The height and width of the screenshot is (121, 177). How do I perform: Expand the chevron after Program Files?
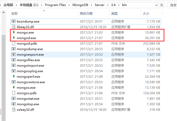click(x=69, y=5)
